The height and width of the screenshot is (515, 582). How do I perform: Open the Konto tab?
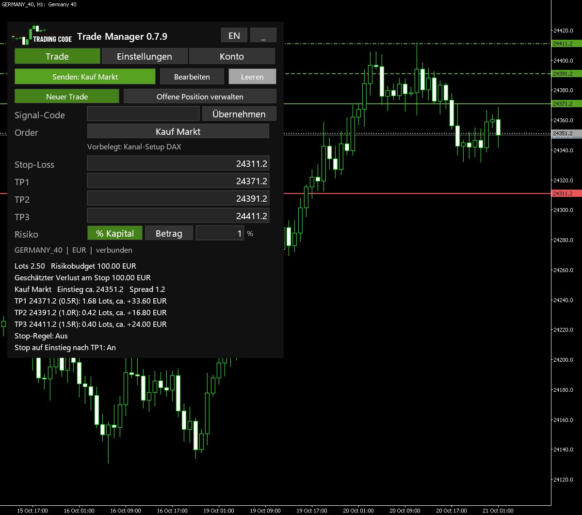click(x=232, y=56)
